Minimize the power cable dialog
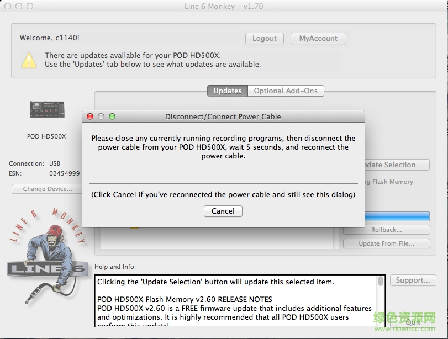448x339 pixels. coord(101,116)
